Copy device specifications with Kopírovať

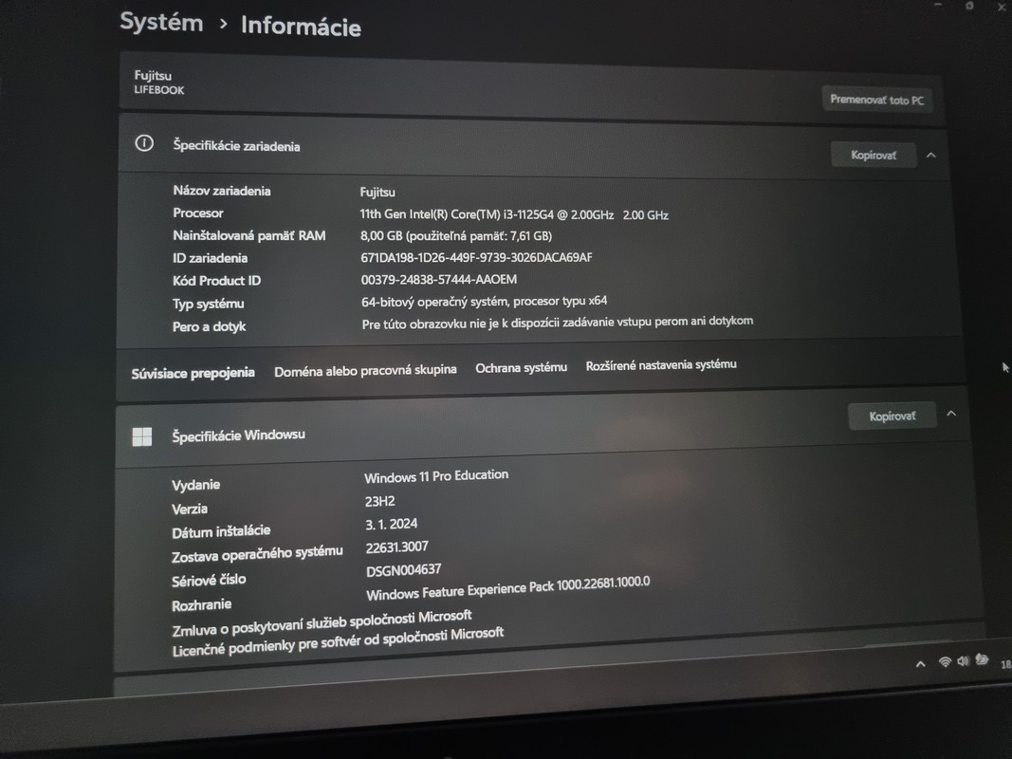click(x=874, y=155)
